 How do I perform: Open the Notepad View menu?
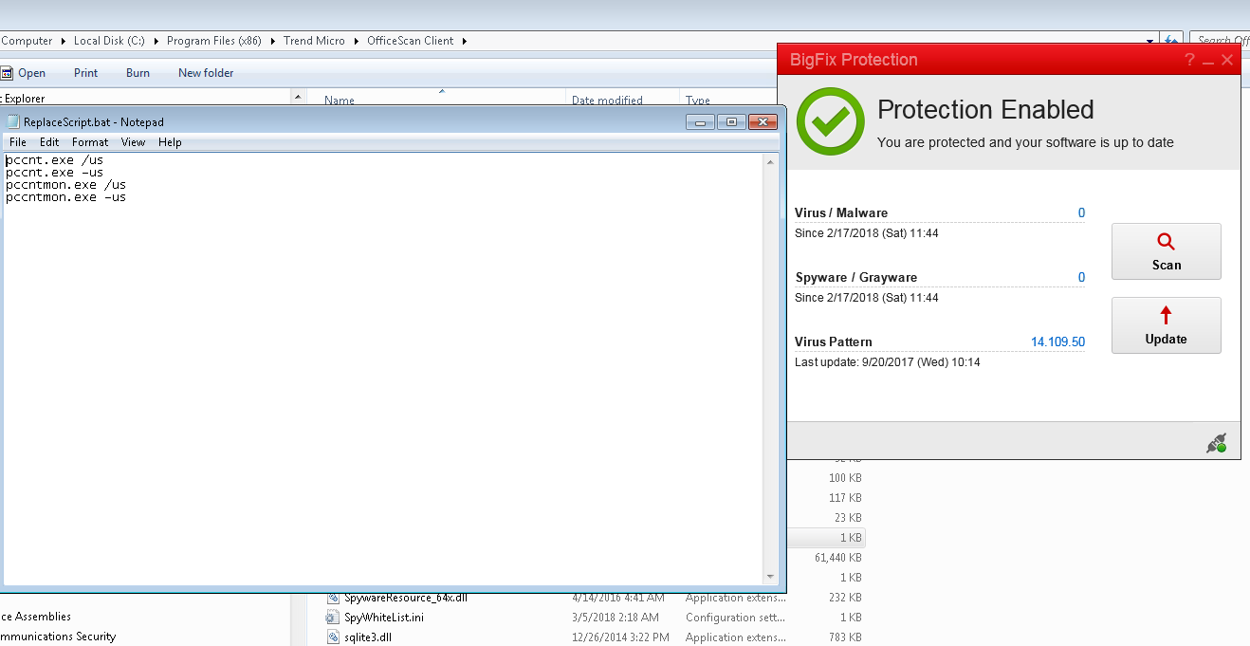tap(133, 142)
